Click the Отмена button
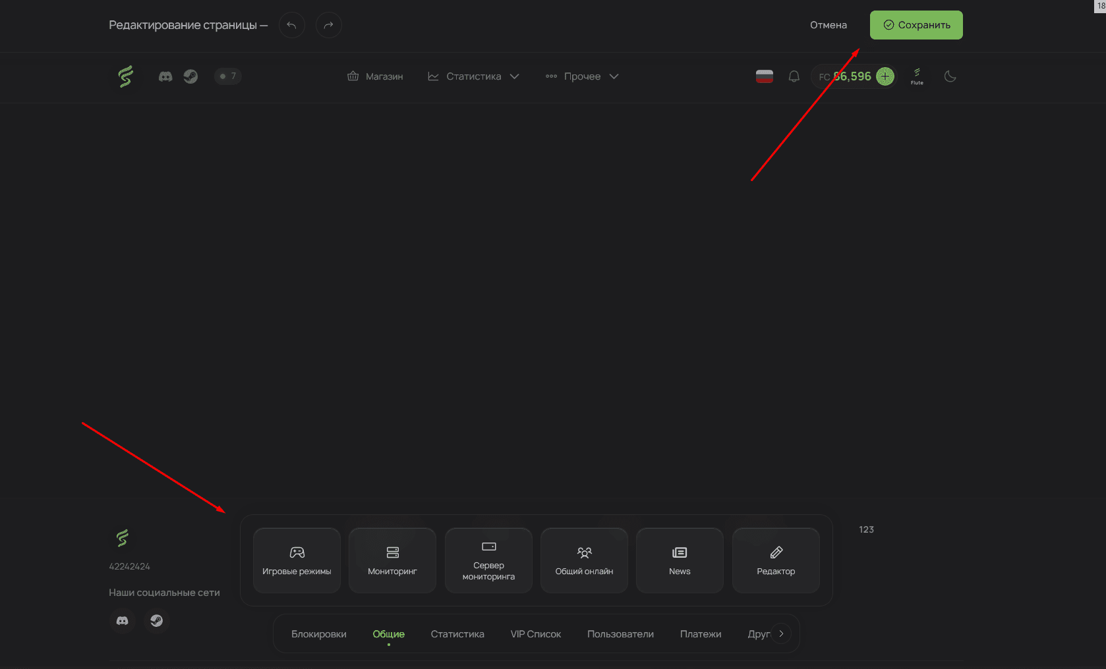1106x669 pixels. (x=829, y=24)
